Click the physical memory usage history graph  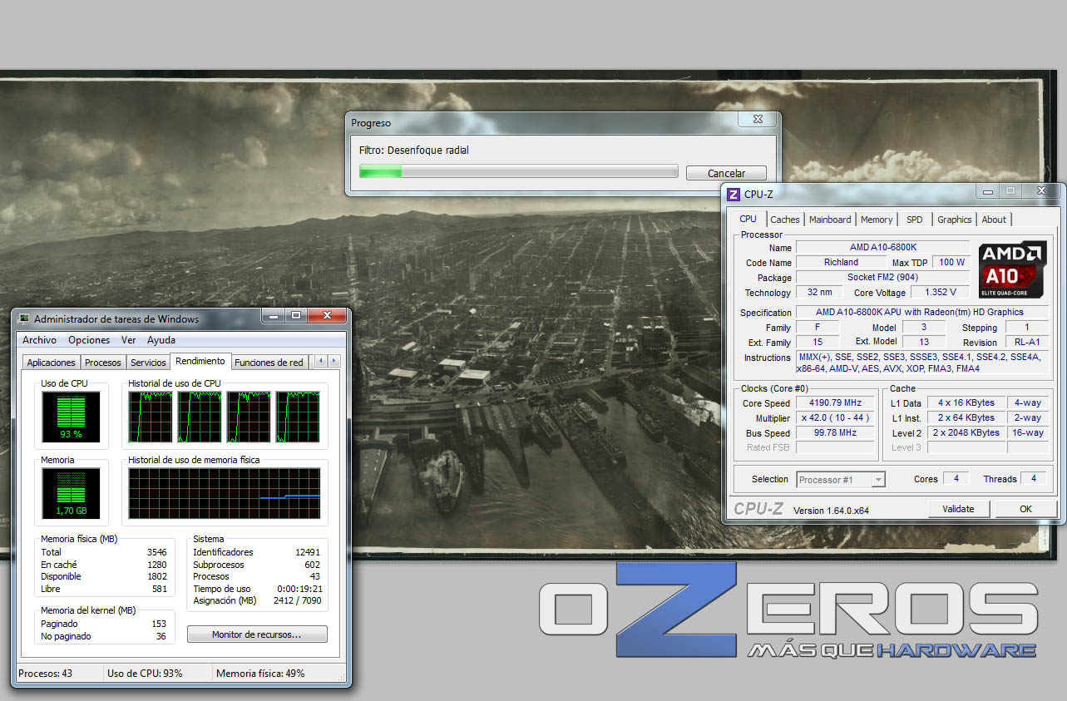(x=224, y=493)
